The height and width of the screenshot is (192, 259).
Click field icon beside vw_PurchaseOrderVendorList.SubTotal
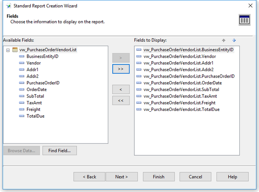pos(139,89)
